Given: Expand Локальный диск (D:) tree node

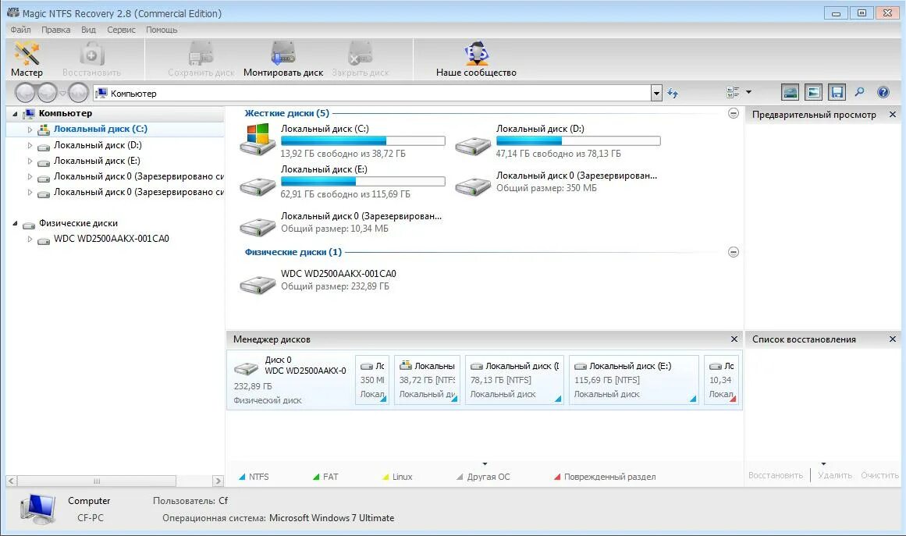Looking at the screenshot, I should (30, 146).
